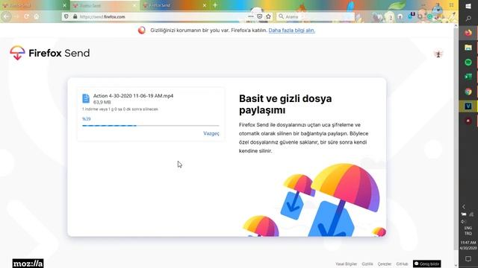478x268 pixels.
Task: Open GitHub footer link
Action: (x=402, y=264)
